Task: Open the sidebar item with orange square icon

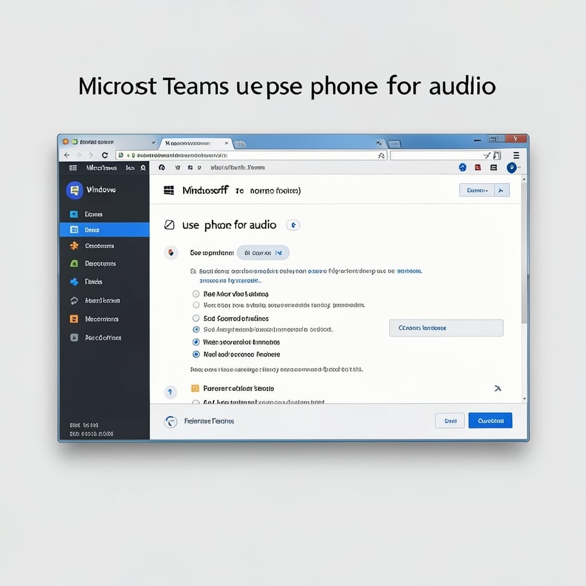Action: click(x=74, y=319)
